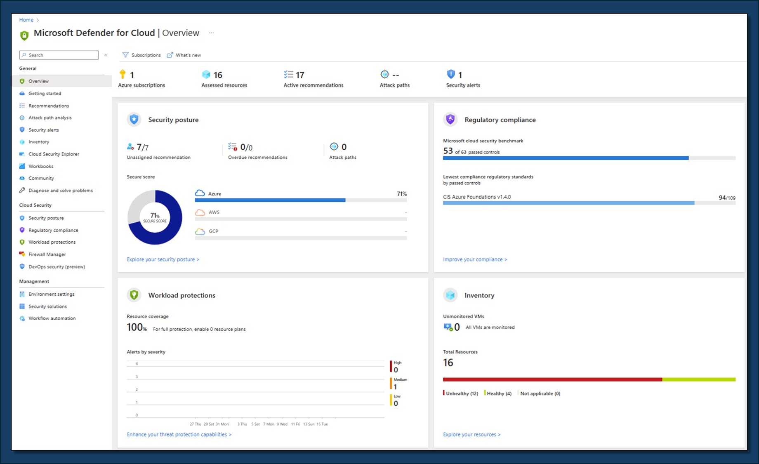Click Improve your compliance link
Viewport: 759px width, 464px height.
[475, 259]
